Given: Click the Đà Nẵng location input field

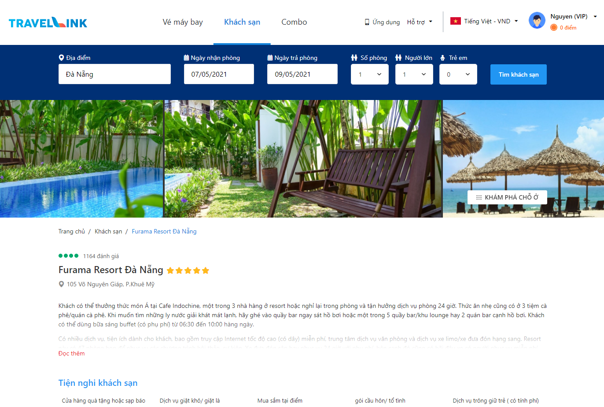Looking at the screenshot, I should tap(114, 74).
